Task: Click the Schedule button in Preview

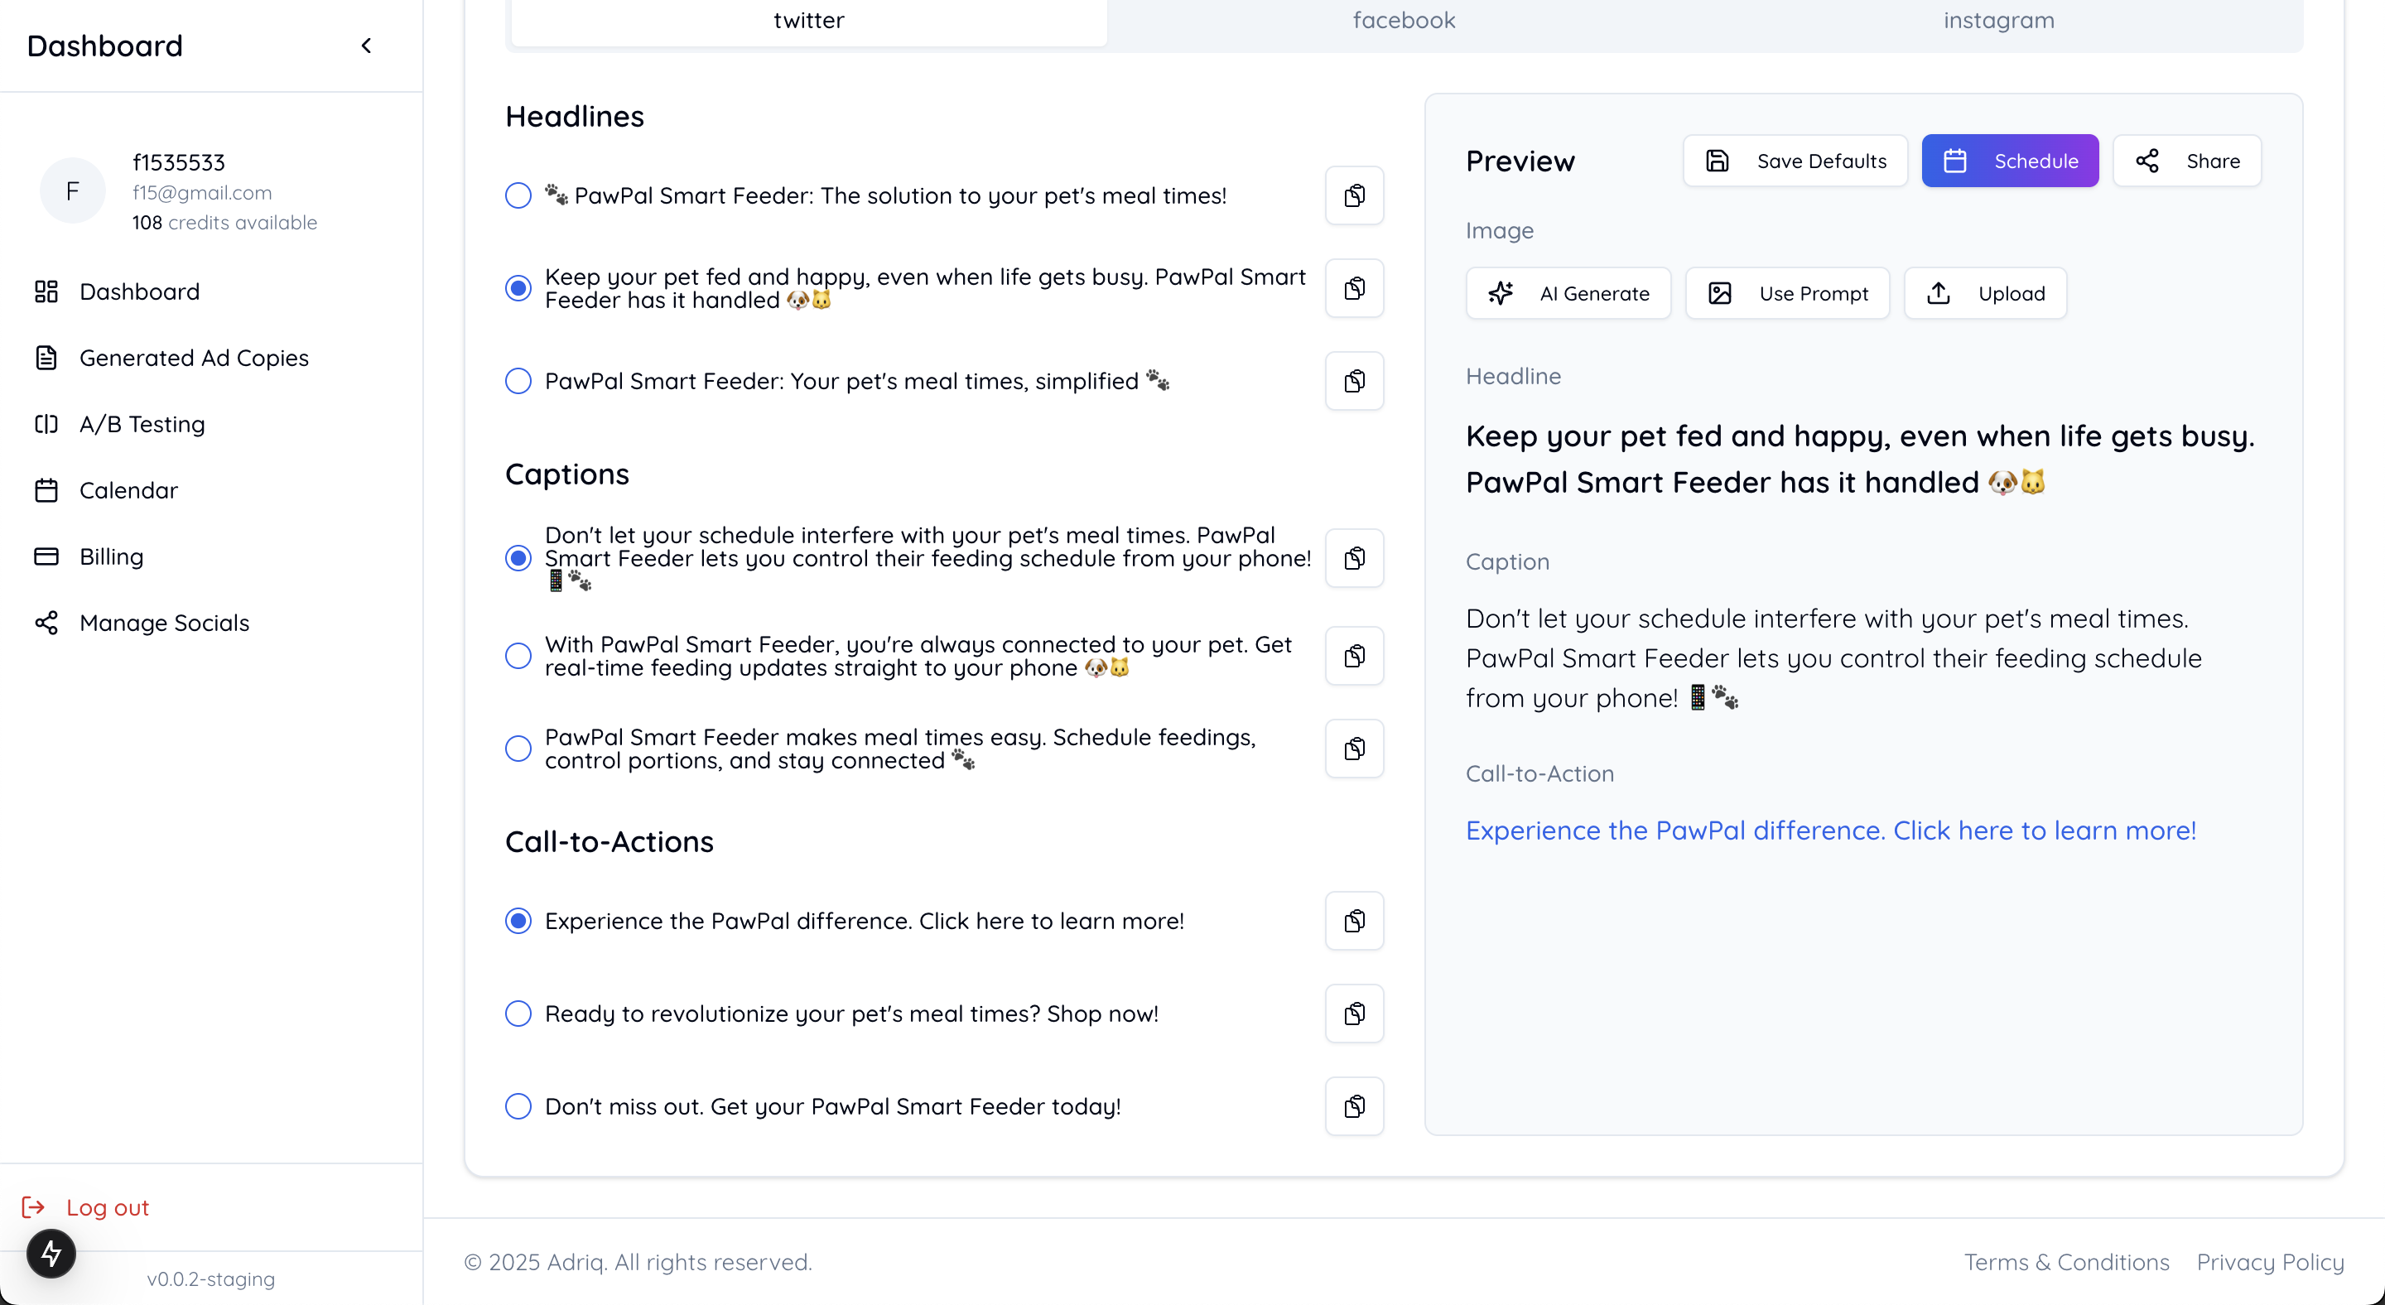Action: (x=2010, y=161)
